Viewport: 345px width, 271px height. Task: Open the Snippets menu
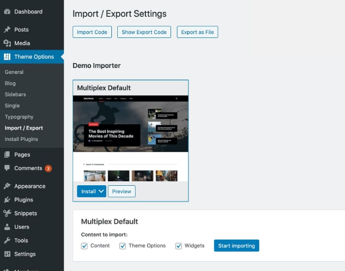(x=32, y=213)
